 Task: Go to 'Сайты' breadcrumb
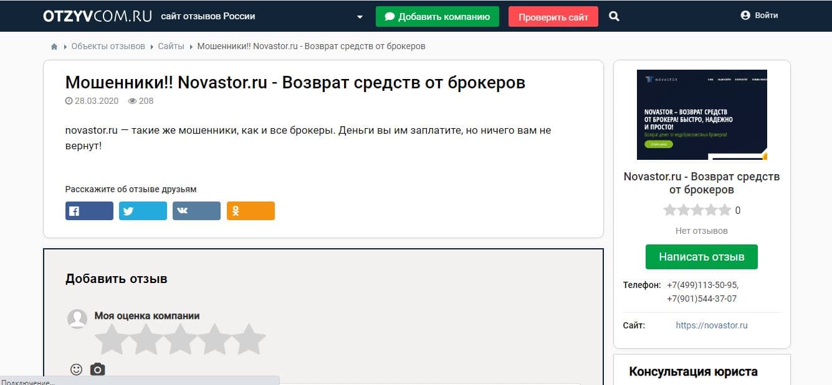171,47
